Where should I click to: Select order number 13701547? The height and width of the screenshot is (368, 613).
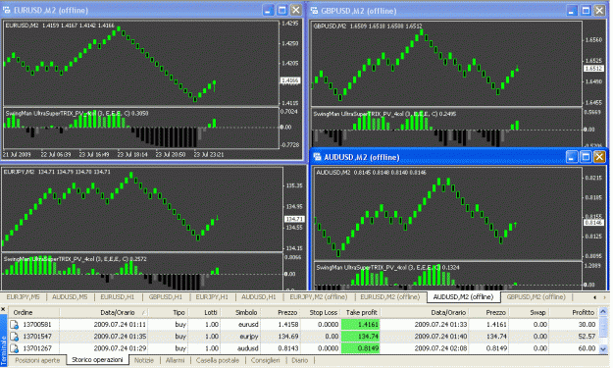[x=37, y=337]
